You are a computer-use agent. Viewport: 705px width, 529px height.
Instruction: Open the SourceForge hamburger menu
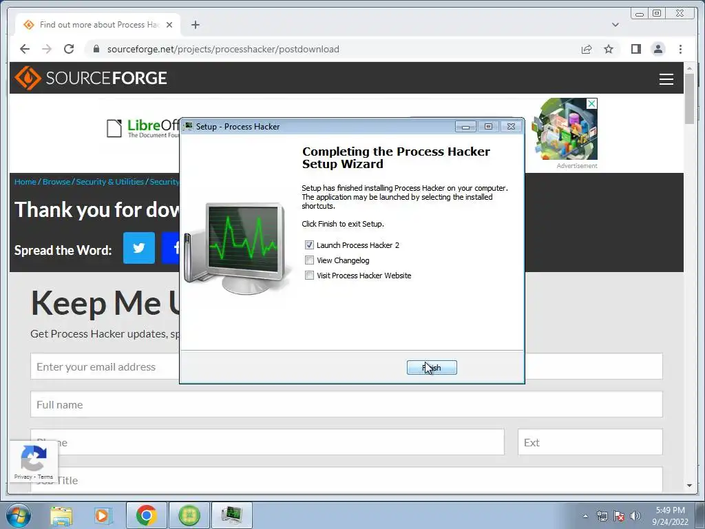666,79
